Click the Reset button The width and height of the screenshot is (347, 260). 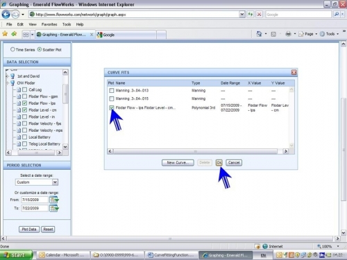coord(48,229)
